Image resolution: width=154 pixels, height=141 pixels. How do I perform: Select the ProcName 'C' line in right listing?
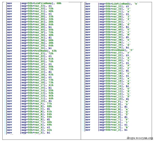(110, 50)
